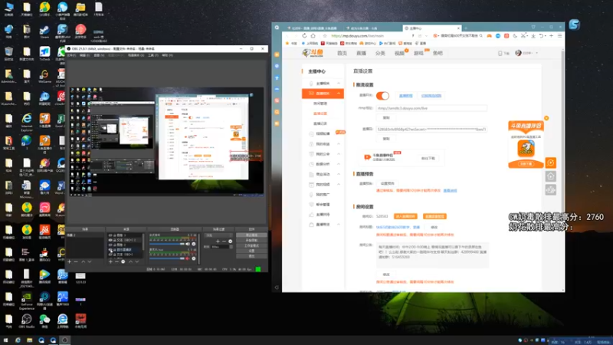Select 首页 in Douyu top navigation
The height and width of the screenshot is (345, 613).
click(342, 53)
